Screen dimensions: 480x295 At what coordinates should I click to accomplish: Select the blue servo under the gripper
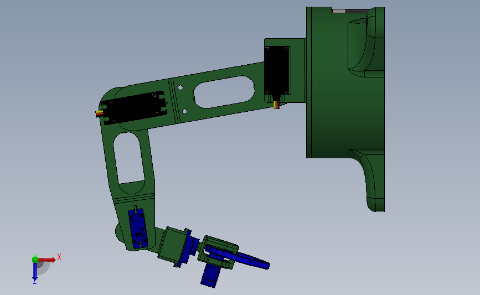[211, 276]
